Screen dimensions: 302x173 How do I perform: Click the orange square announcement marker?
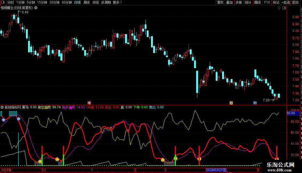click(x=231, y=103)
